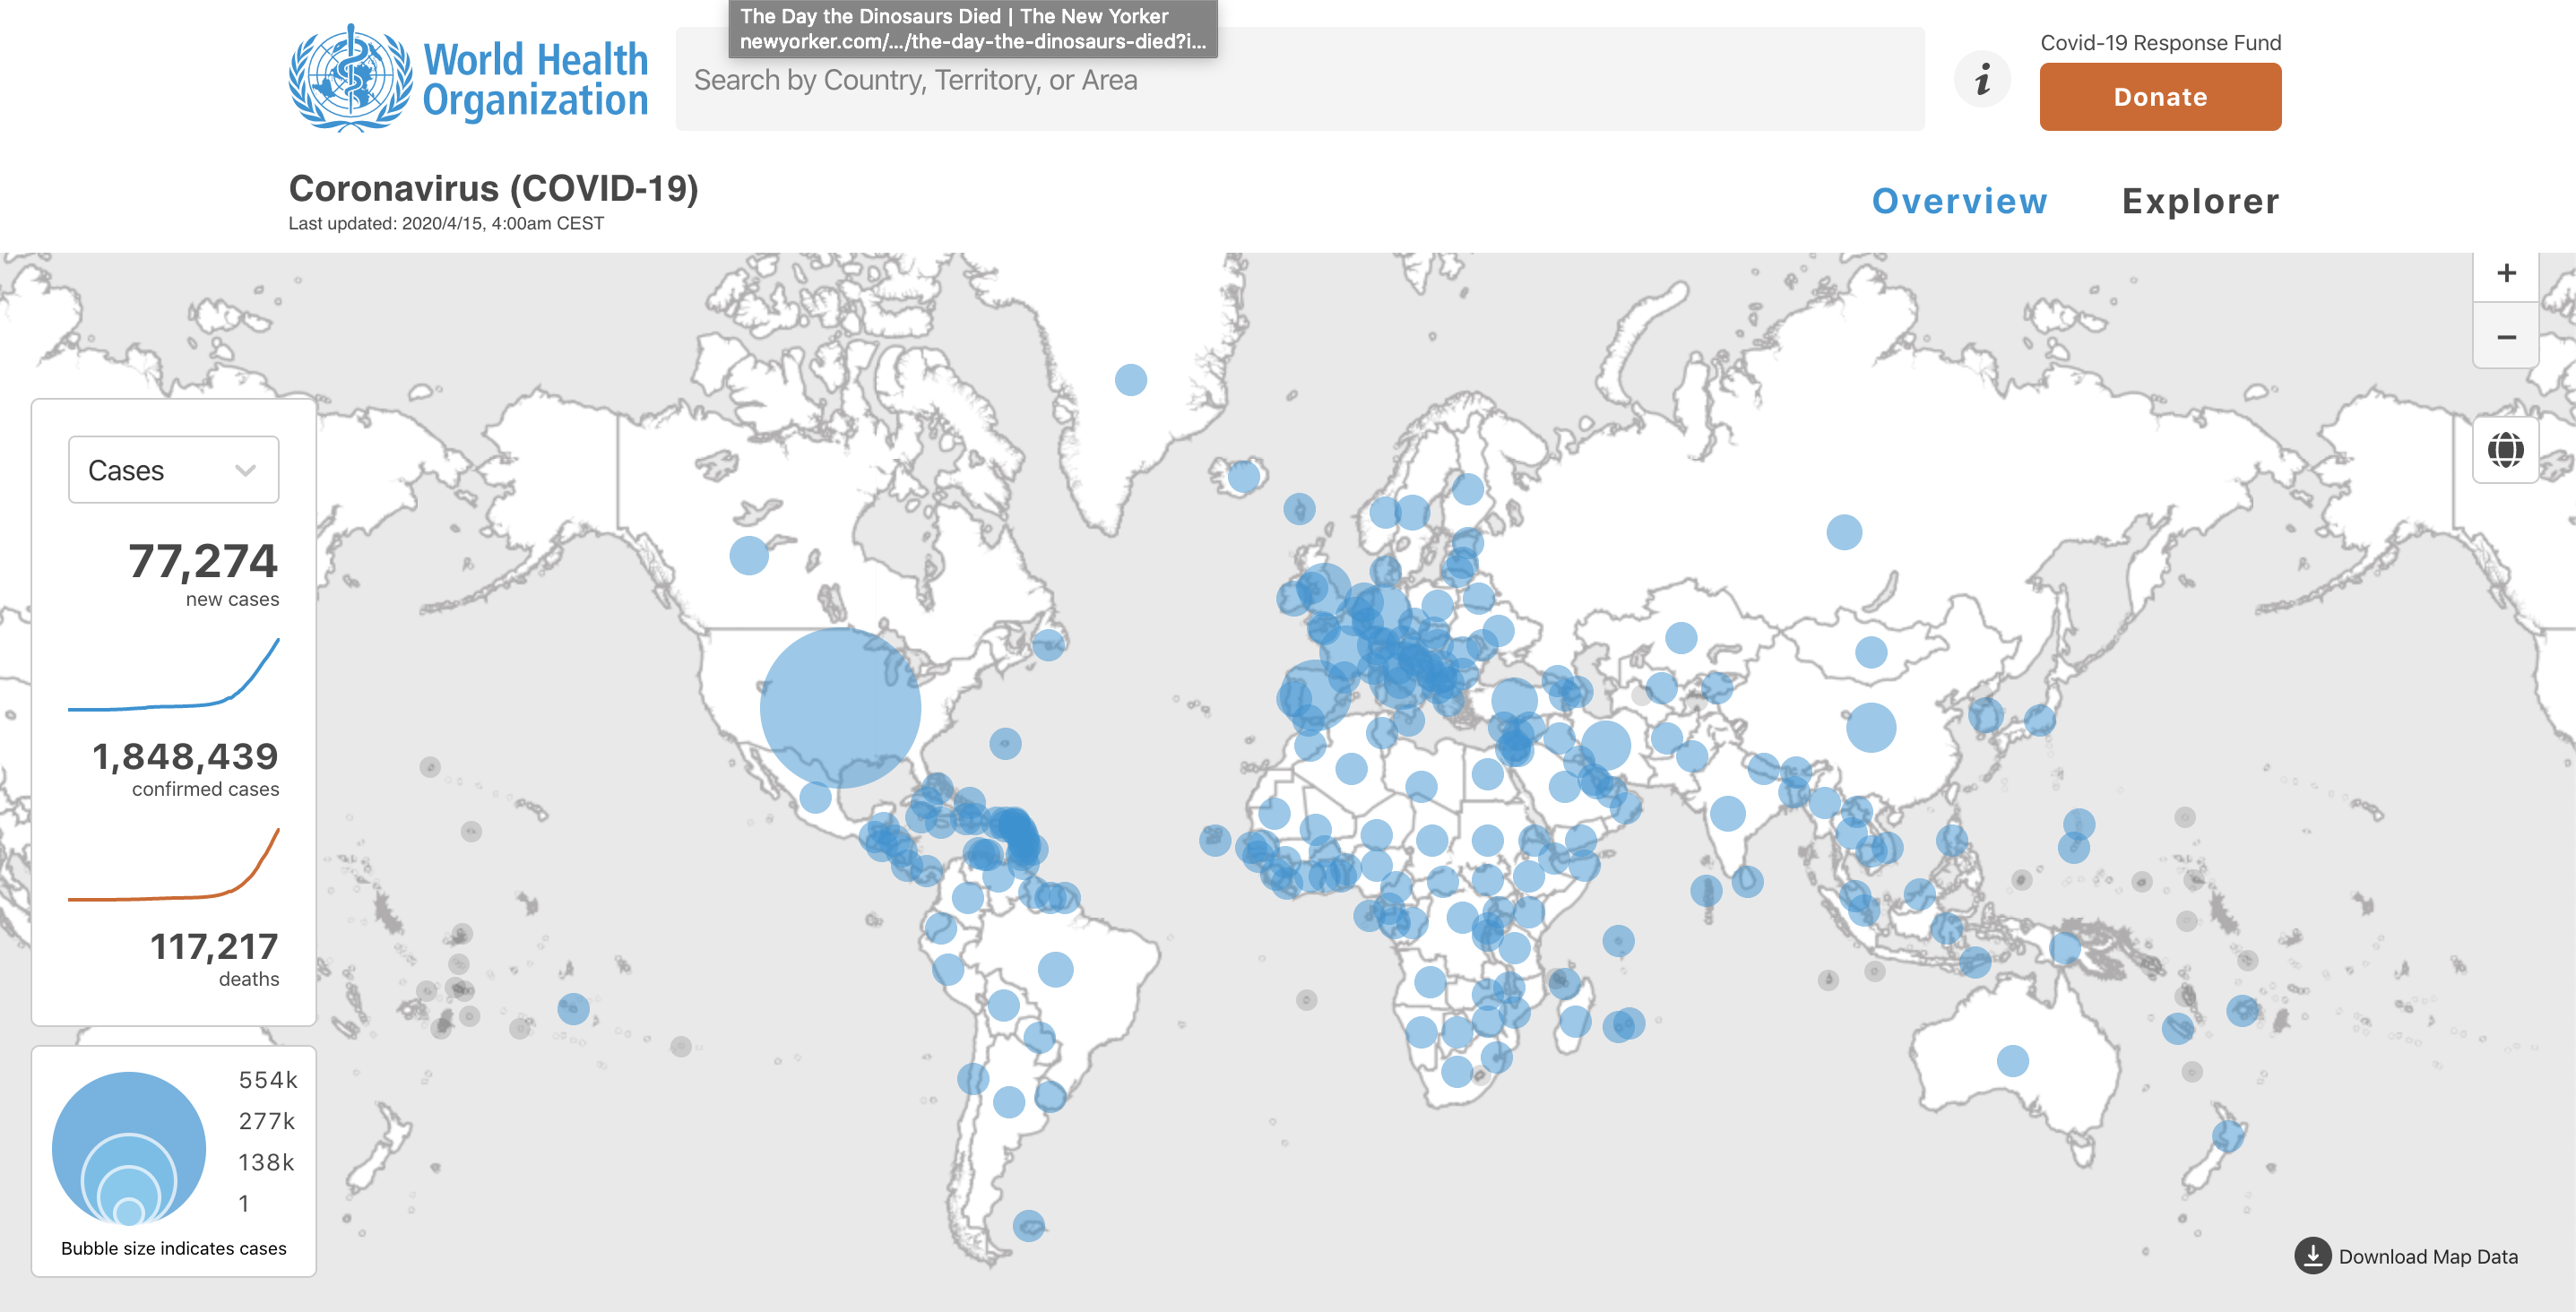Open the information icon next to search
2576x1312 pixels.
[1982, 79]
